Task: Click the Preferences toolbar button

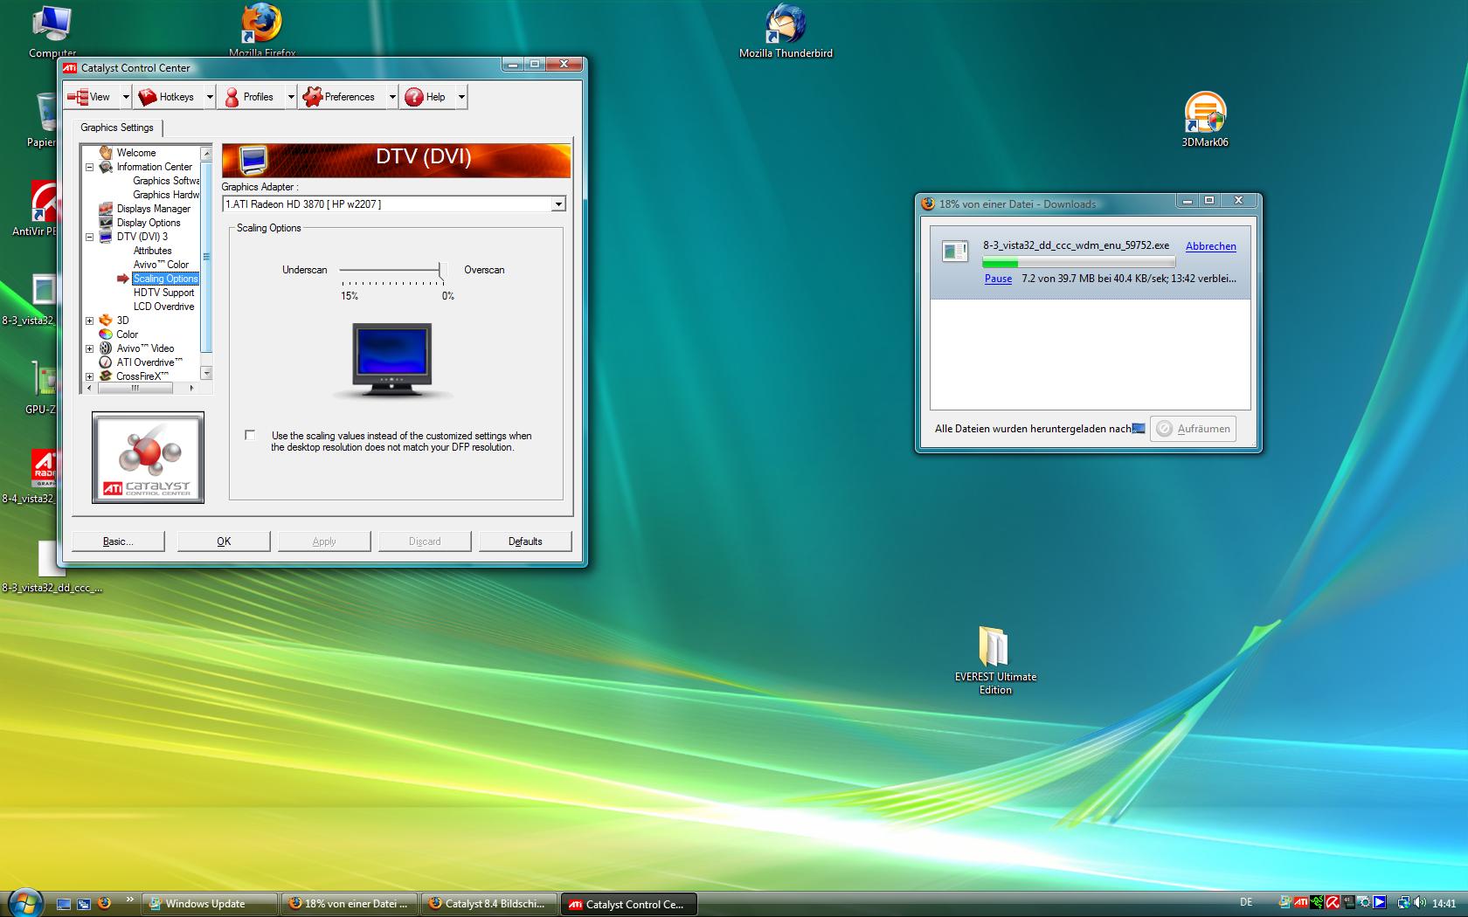Action: coord(342,97)
